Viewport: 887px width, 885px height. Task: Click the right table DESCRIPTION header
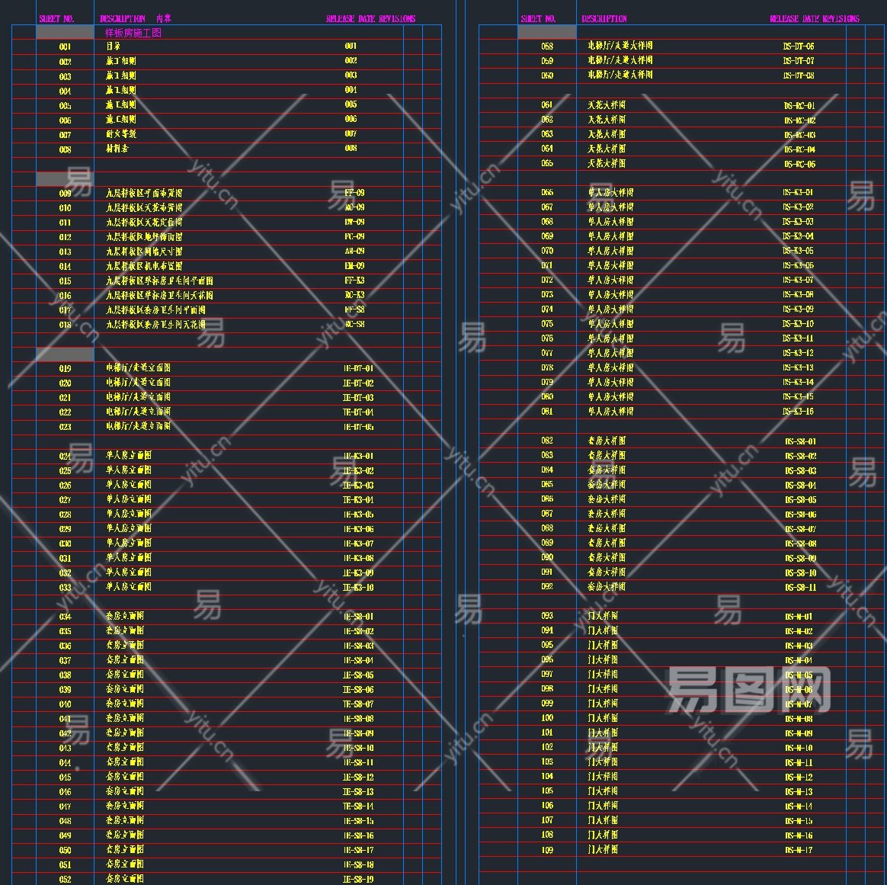pos(604,18)
